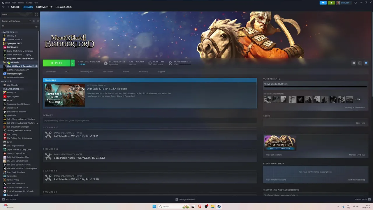The width and height of the screenshot is (373, 210).
Task: Open the Games menu
Action: coord(29,3)
